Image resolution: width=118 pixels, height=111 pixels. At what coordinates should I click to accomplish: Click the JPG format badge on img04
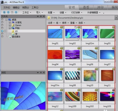click(x=62, y=48)
